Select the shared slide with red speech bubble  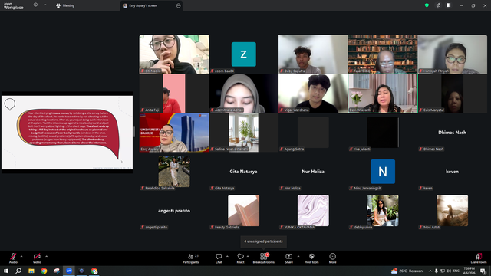(x=67, y=133)
